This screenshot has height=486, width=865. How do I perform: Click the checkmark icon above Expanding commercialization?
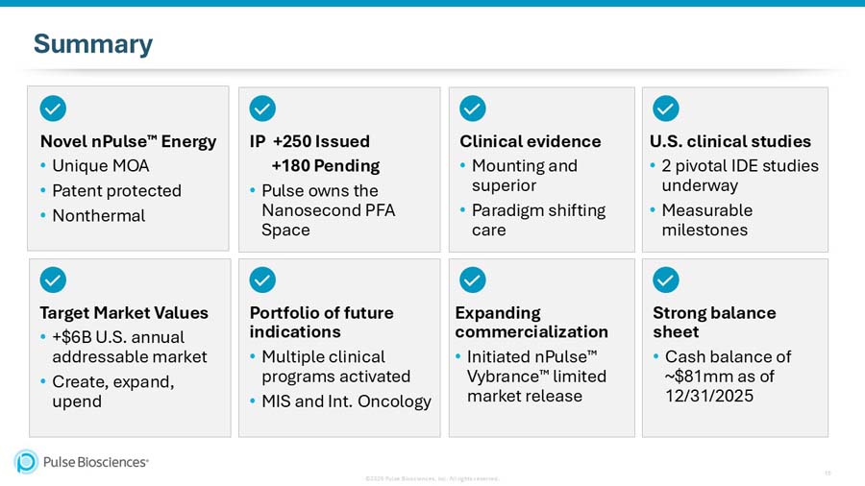click(472, 279)
